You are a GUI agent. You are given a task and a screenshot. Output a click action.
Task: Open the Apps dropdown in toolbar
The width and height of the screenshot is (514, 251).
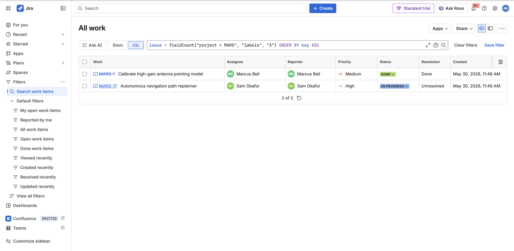440,28
